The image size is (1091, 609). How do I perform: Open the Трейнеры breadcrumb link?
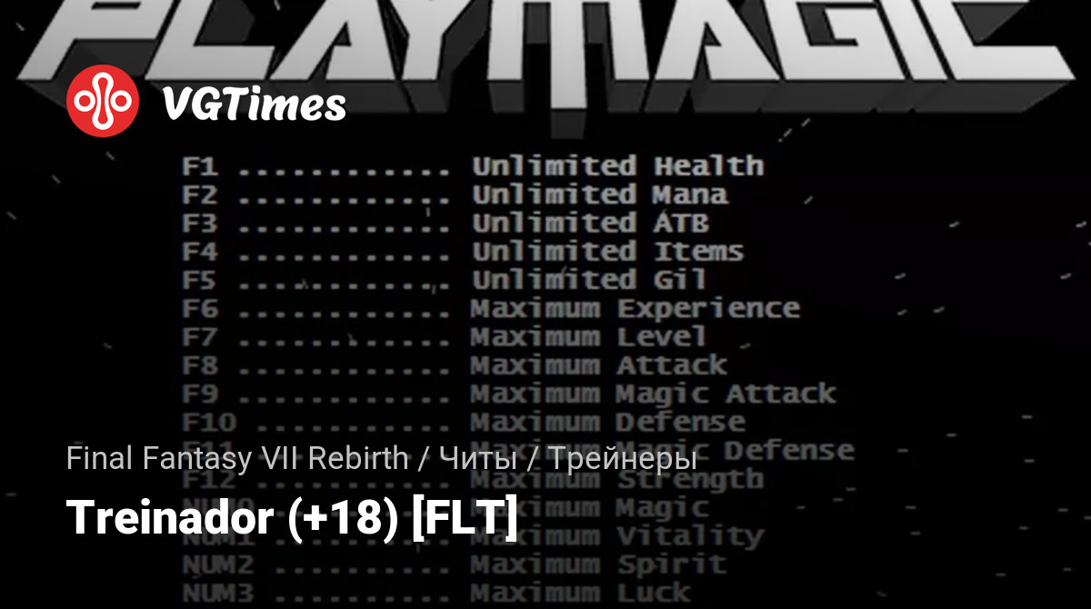click(x=622, y=458)
